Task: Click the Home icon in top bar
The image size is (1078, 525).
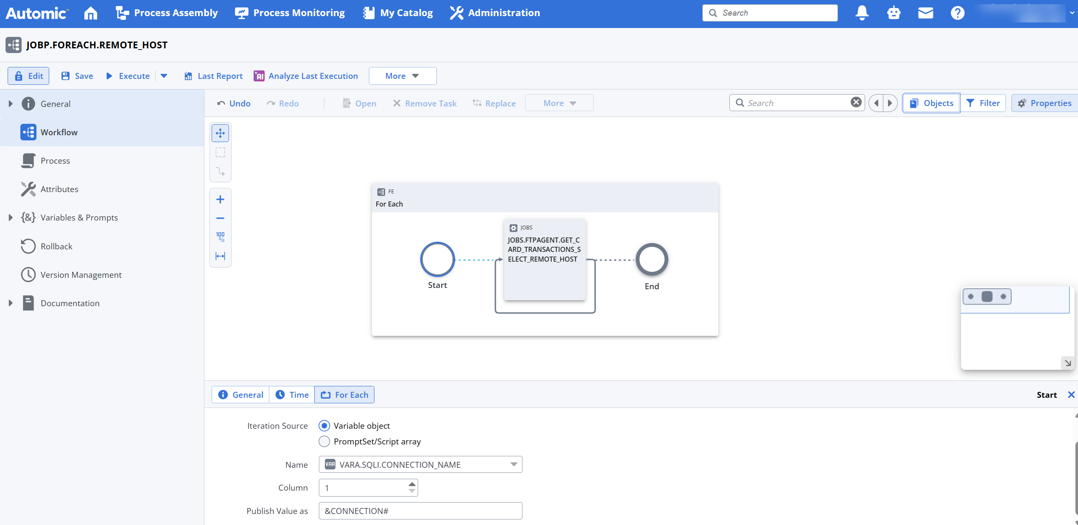Action: pyautogui.click(x=90, y=13)
